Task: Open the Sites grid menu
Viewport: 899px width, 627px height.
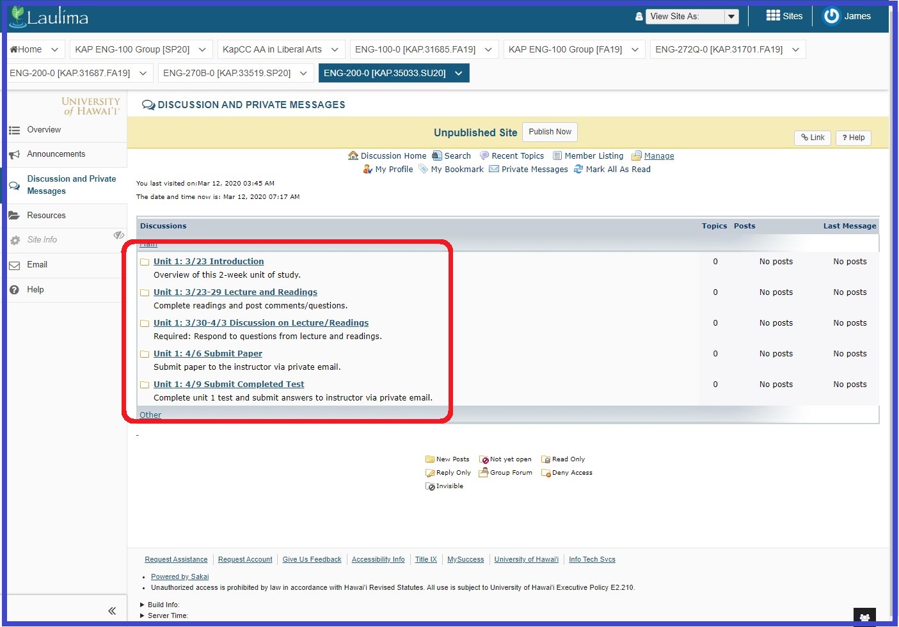Action: click(x=784, y=16)
